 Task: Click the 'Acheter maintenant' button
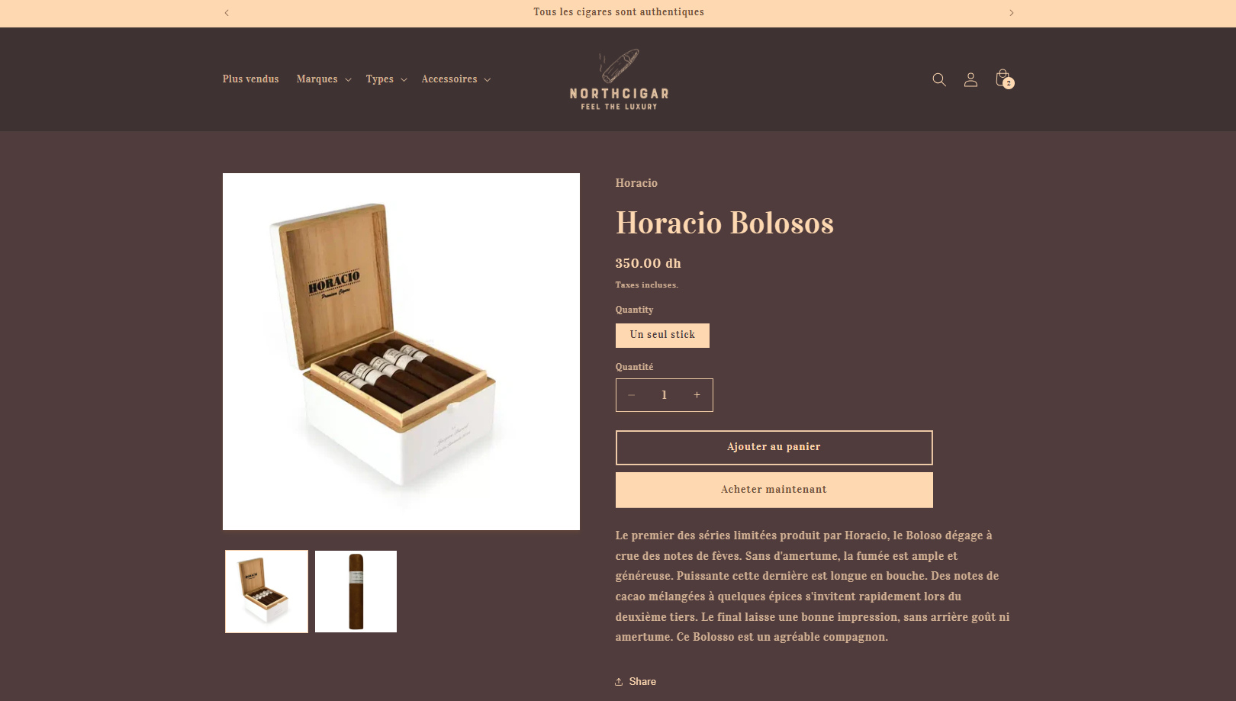774,490
